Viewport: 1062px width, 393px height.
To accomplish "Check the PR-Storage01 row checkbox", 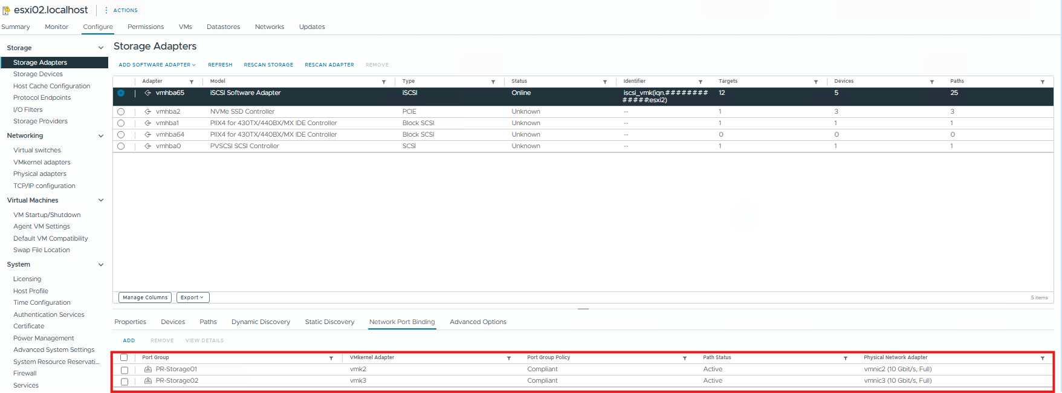I will click(x=125, y=370).
